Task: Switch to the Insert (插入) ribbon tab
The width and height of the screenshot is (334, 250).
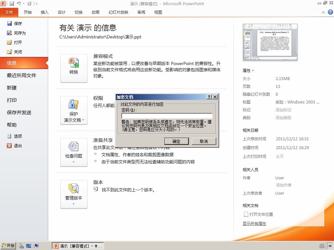Action: [x=44, y=12]
